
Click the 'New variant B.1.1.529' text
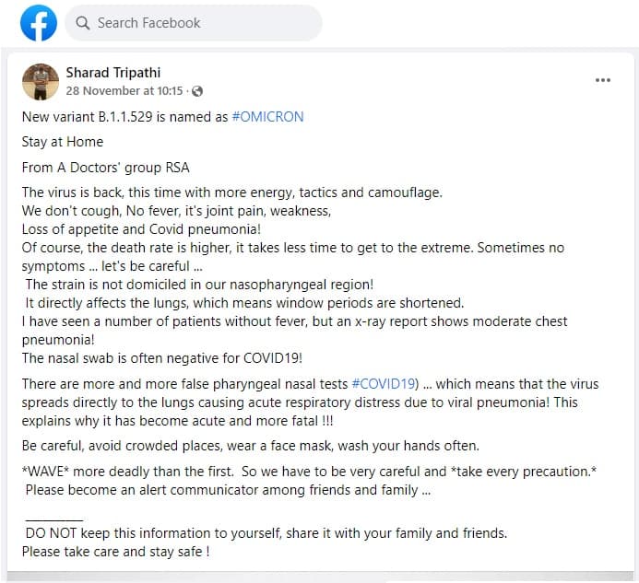pyautogui.click(x=88, y=117)
